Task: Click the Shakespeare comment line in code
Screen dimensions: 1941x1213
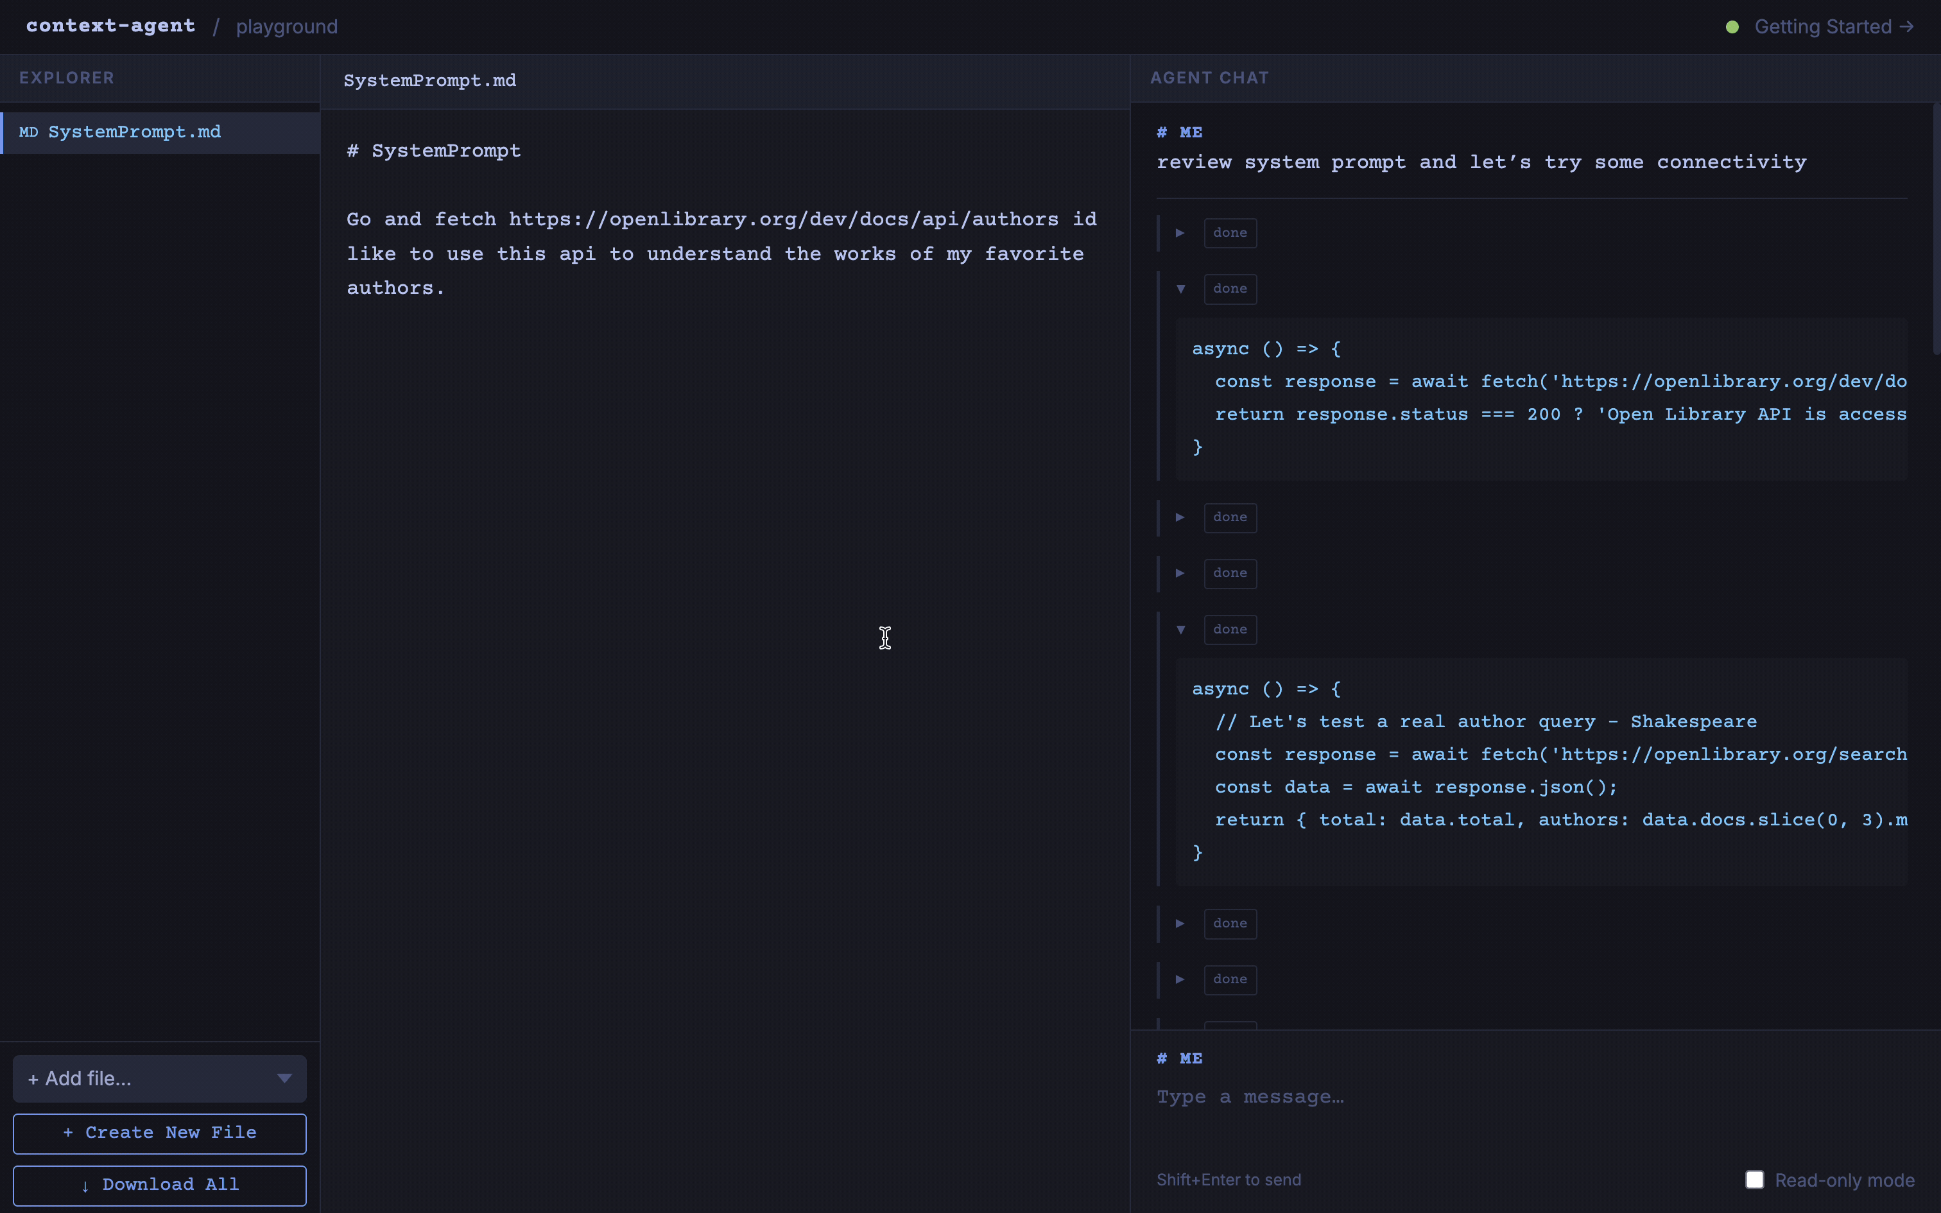Action: [1485, 722]
